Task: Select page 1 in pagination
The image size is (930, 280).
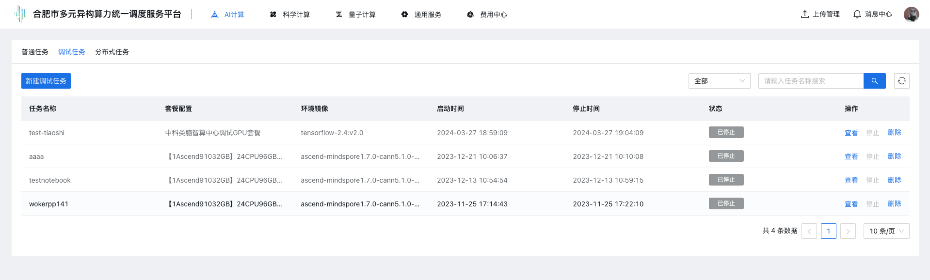Action: click(828, 231)
